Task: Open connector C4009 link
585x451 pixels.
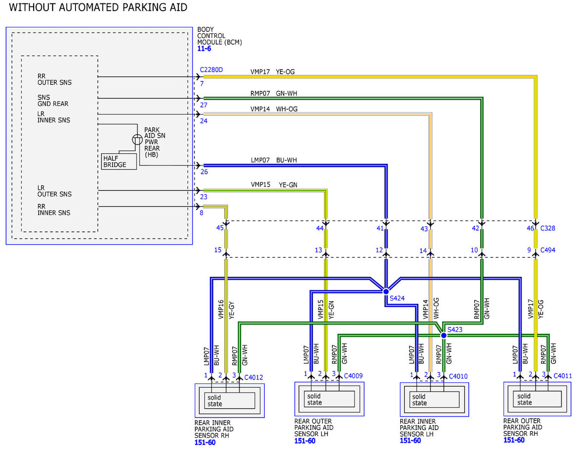Action: point(353,376)
